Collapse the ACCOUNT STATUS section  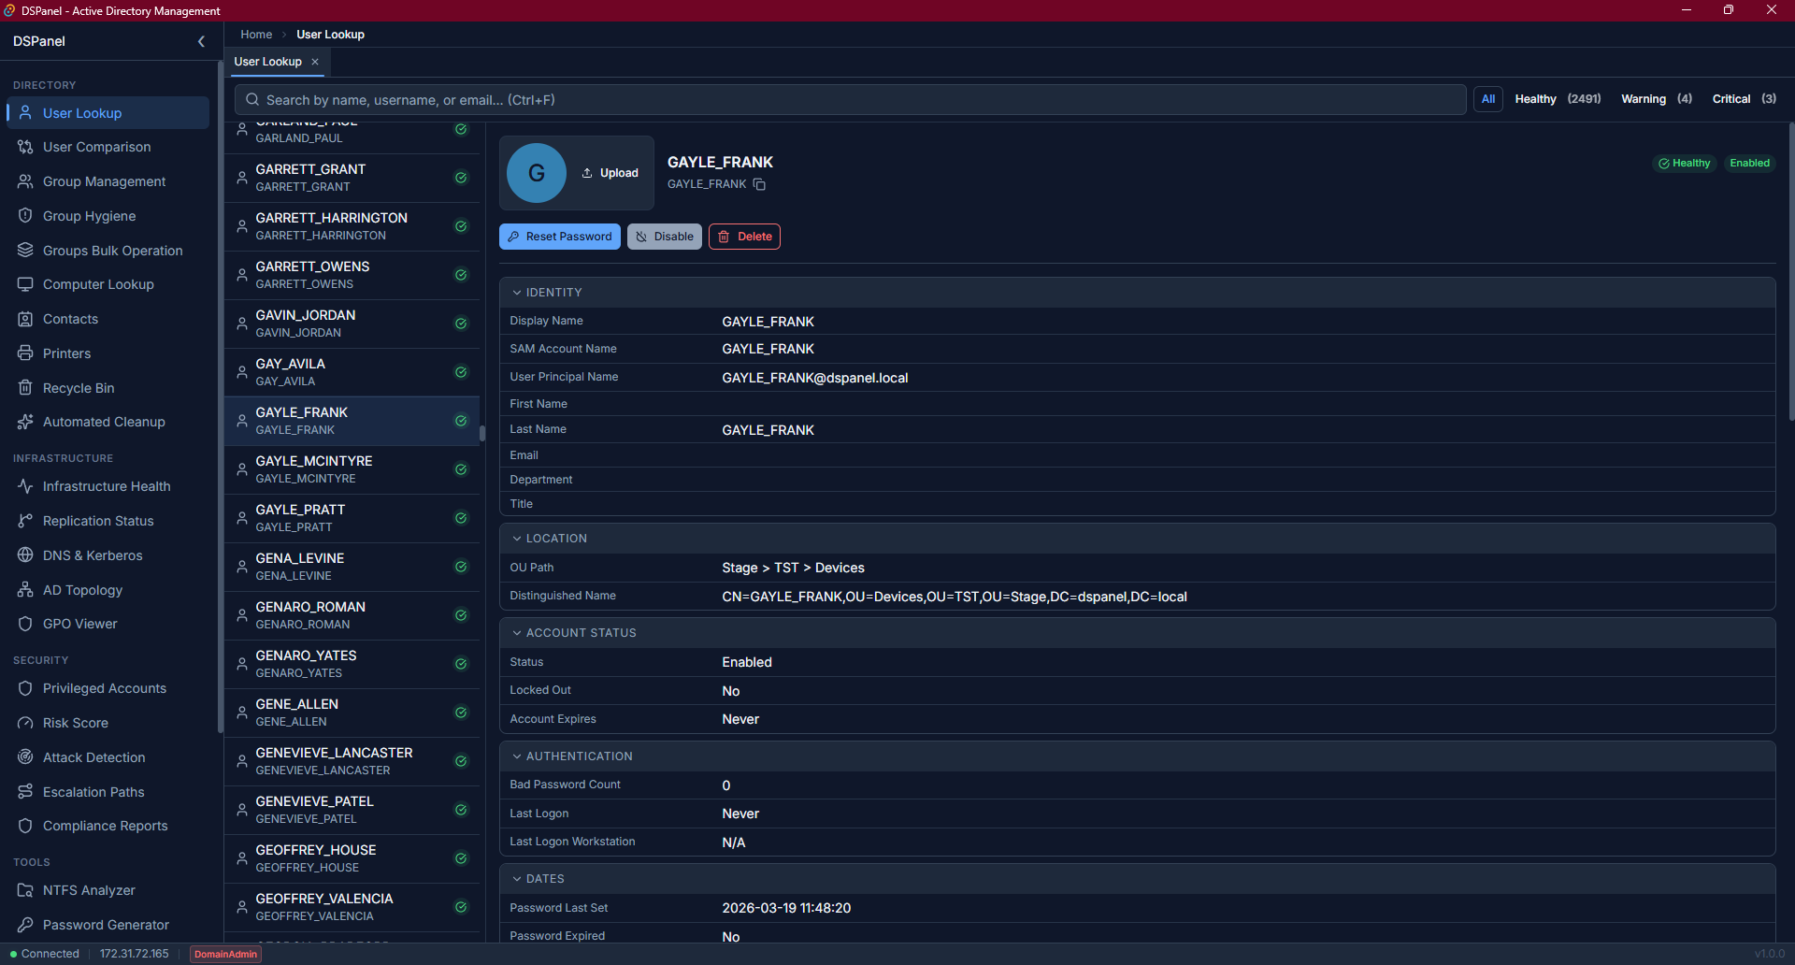click(517, 632)
